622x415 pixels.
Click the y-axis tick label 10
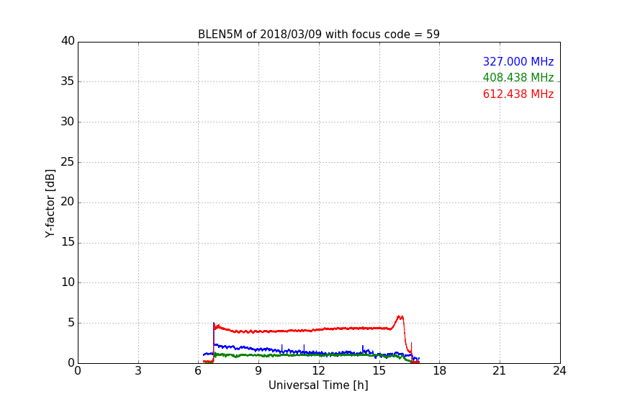coord(68,282)
